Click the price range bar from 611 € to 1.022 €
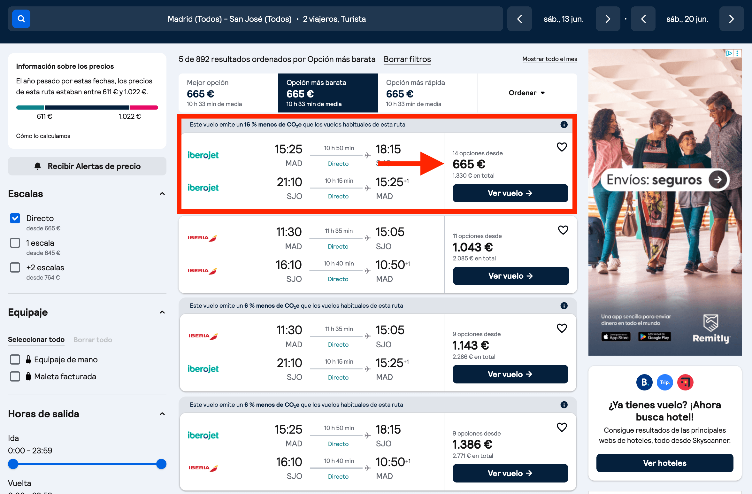Image resolution: width=752 pixels, height=494 pixels. click(x=87, y=108)
